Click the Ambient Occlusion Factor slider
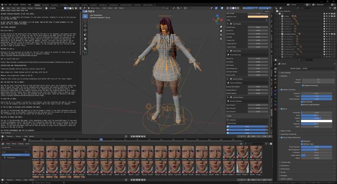Viewport: 337px width, 184px height. 316,96
